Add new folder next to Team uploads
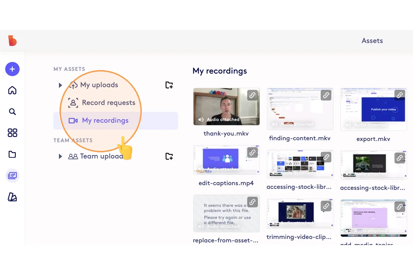The width and height of the screenshot is (413, 275). (169, 156)
